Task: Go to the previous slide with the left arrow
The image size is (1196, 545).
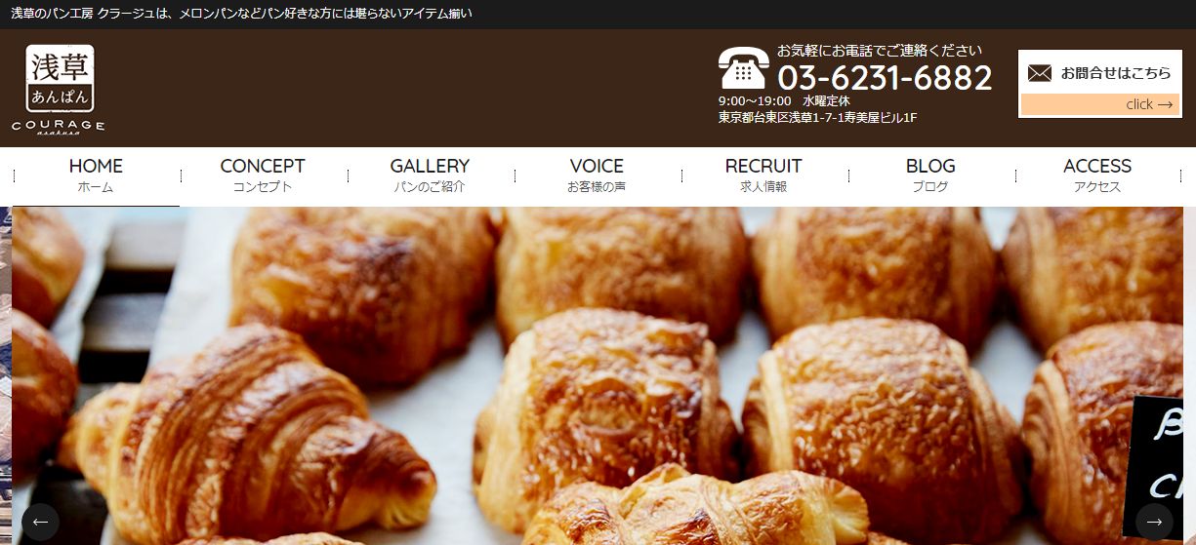Action: pyautogui.click(x=40, y=523)
